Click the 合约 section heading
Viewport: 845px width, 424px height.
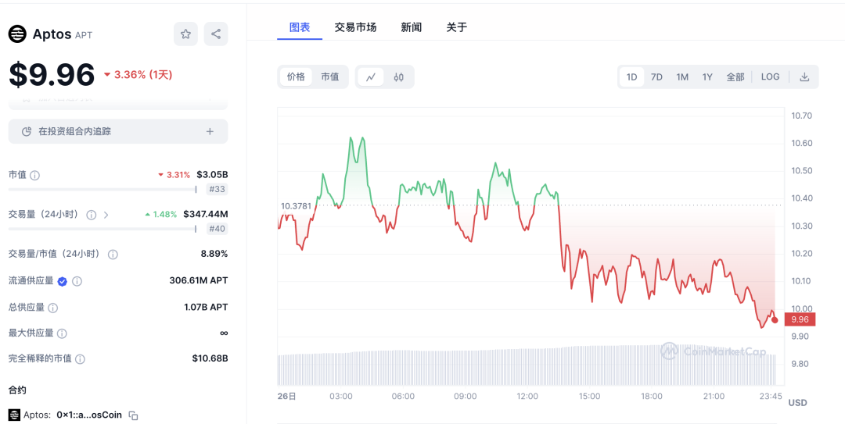click(x=17, y=390)
